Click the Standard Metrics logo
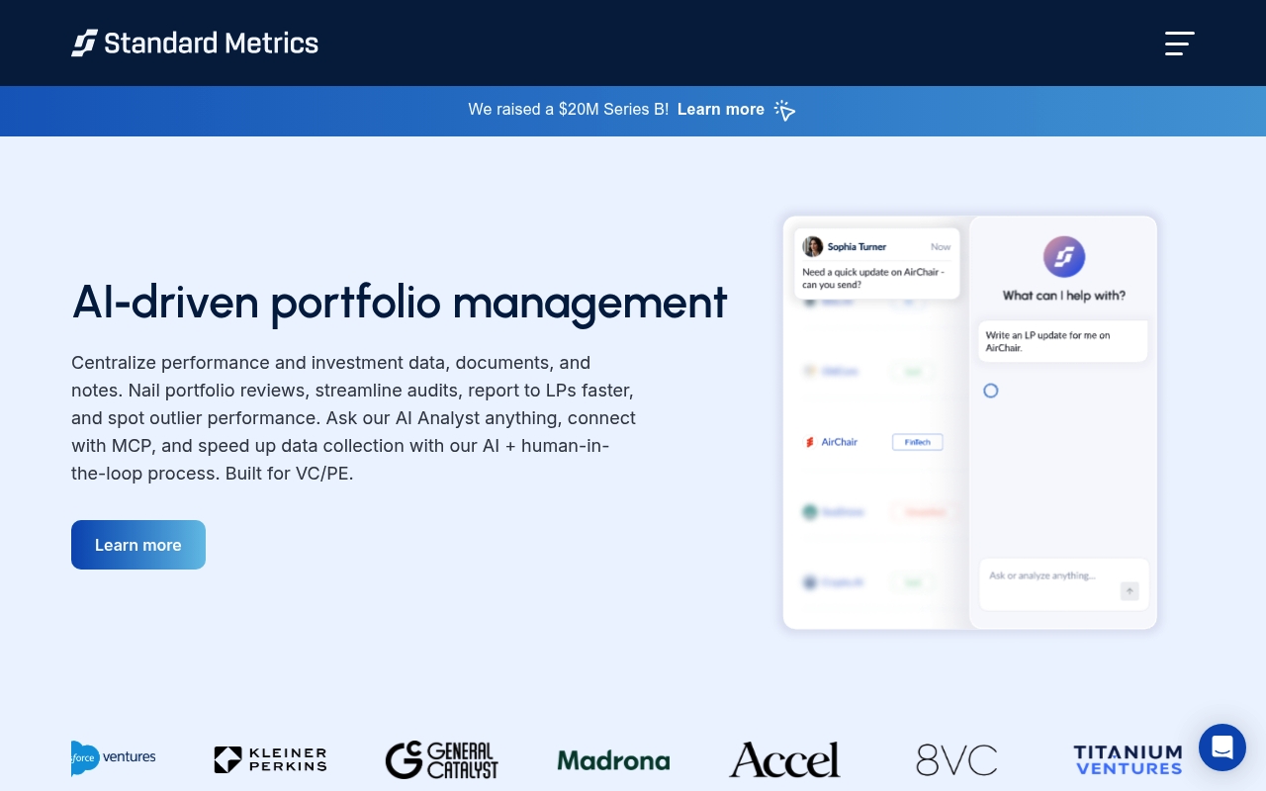Screen dimensions: 1266x791 [x=195, y=43]
